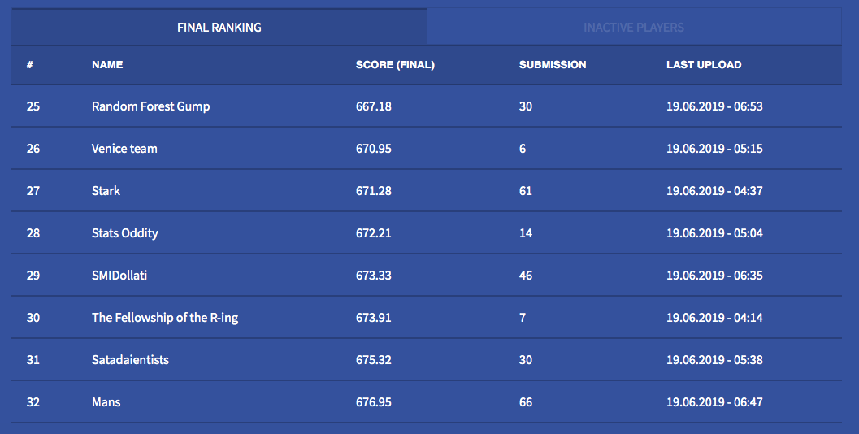Click the score 667.18 cell
This screenshot has height=434, width=859.
[374, 106]
